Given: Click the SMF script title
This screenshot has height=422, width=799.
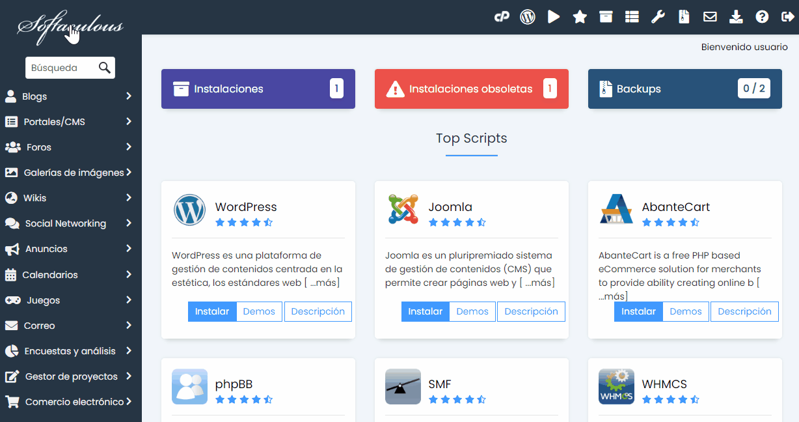Looking at the screenshot, I should 440,384.
